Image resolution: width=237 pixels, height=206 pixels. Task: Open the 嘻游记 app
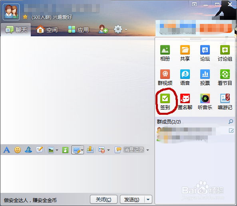pyautogui.click(x=225, y=102)
